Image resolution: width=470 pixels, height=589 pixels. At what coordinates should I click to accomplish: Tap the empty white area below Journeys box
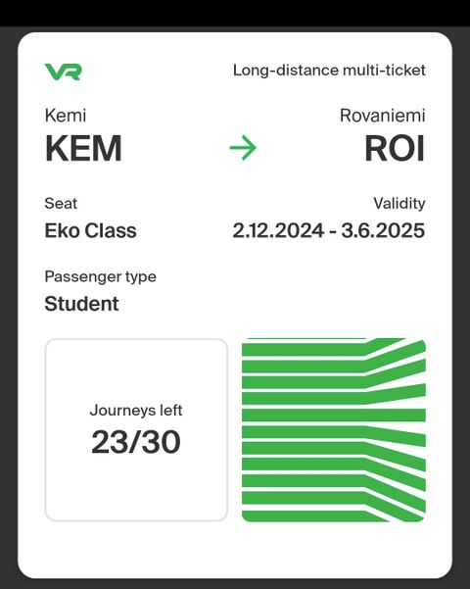point(136,549)
